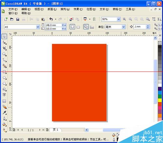Open the 版面 (Layout) menu
This screenshot has height=143, width=163.
pyautogui.click(x=52, y=9)
